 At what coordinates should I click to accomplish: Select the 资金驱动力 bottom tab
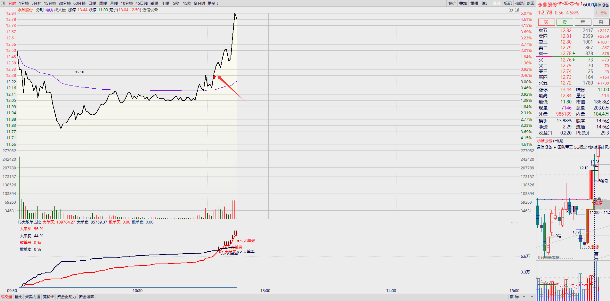(x=67, y=297)
